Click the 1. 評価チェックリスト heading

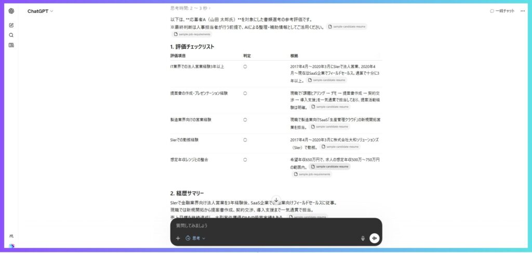(192, 47)
